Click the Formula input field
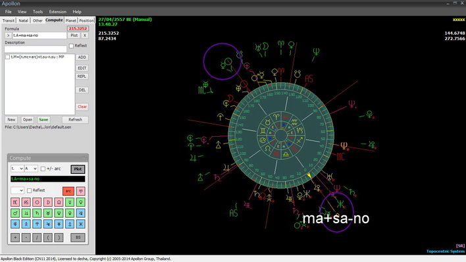This screenshot has width=466, height=262. tap(39, 36)
